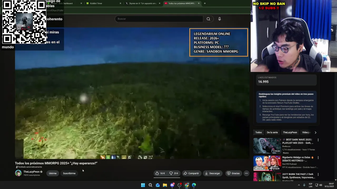Click the voice search microphone icon
Image resolution: width=337 pixels, height=189 pixels.
coord(219,19)
